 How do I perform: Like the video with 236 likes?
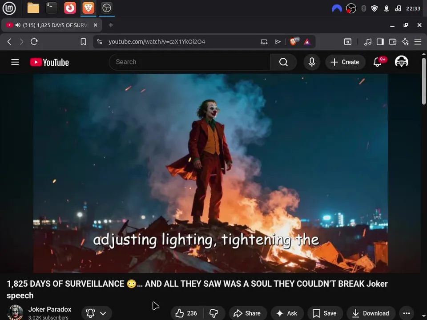point(186,313)
